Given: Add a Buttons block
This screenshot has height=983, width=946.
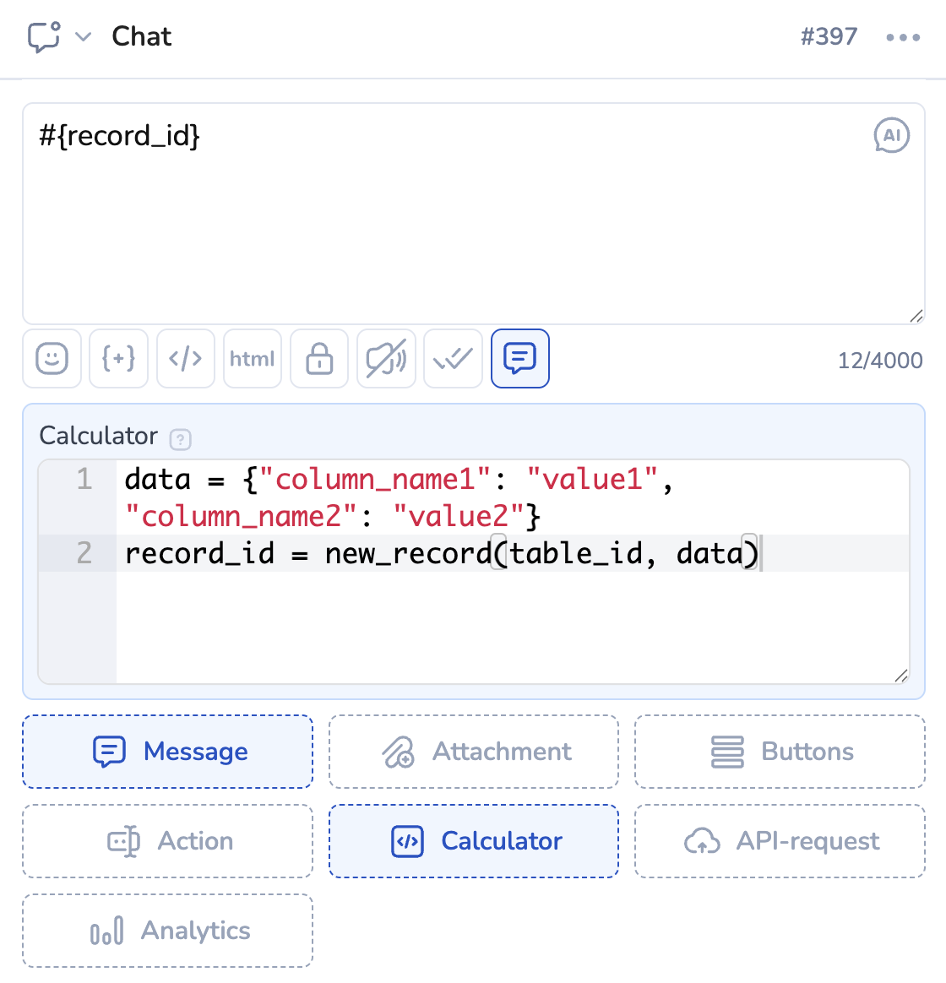Looking at the screenshot, I should (780, 752).
